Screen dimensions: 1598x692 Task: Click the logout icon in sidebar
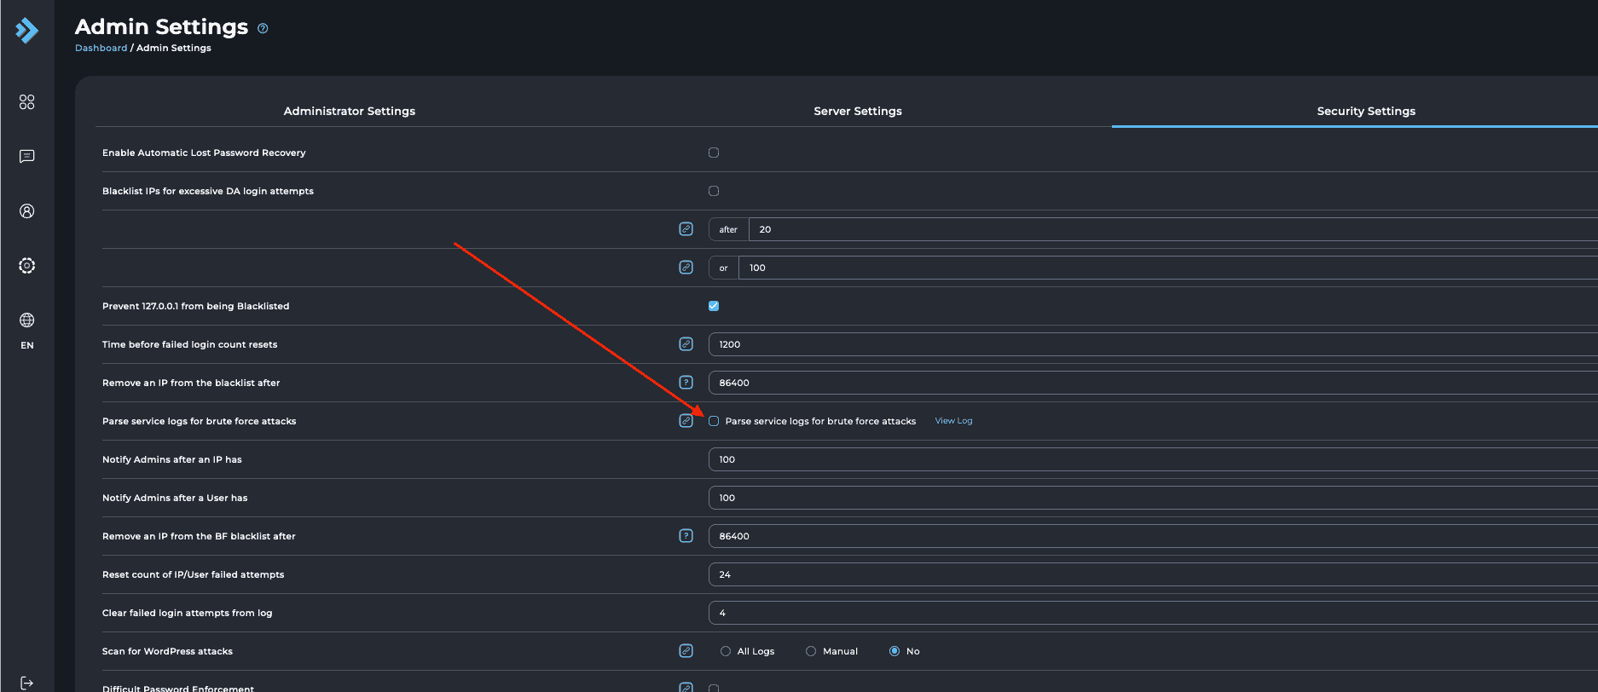tap(27, 683)
